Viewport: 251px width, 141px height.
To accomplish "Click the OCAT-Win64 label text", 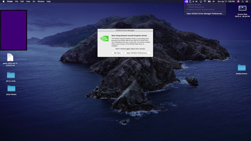I will click(11, 94).
